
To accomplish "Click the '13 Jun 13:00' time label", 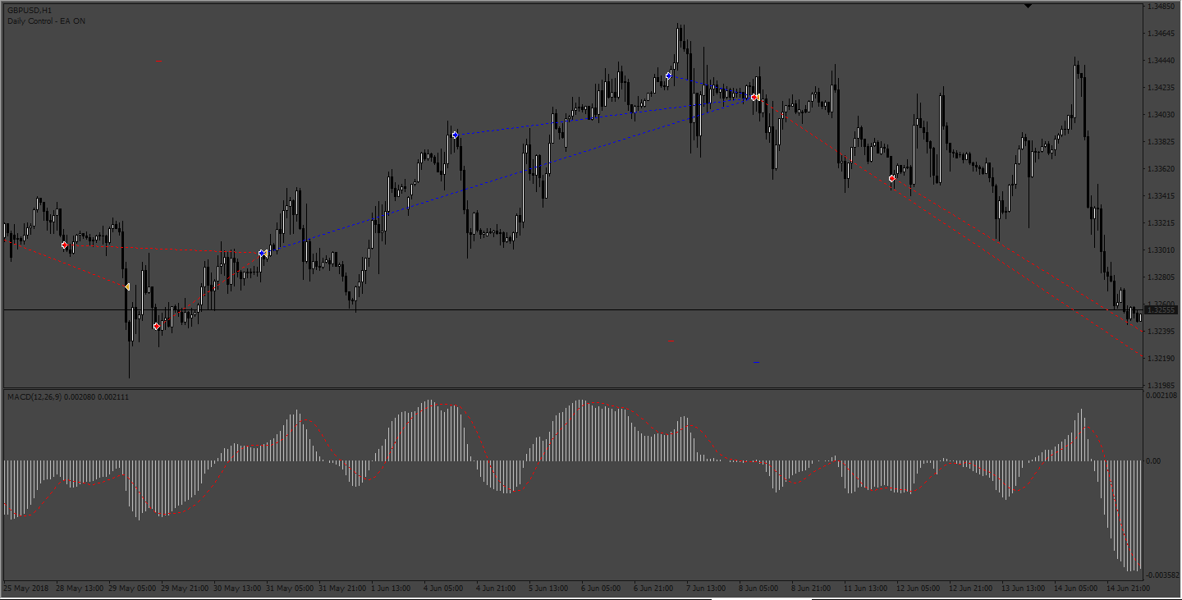I will pyautogui.click(x=1024, y=589).
